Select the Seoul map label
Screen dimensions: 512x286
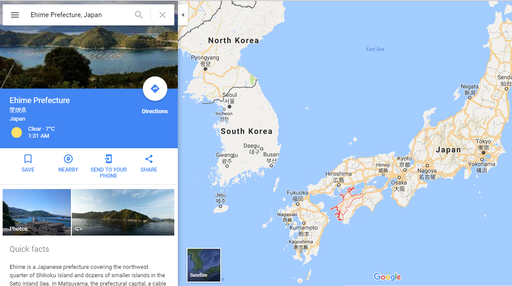tap(230, 95)
